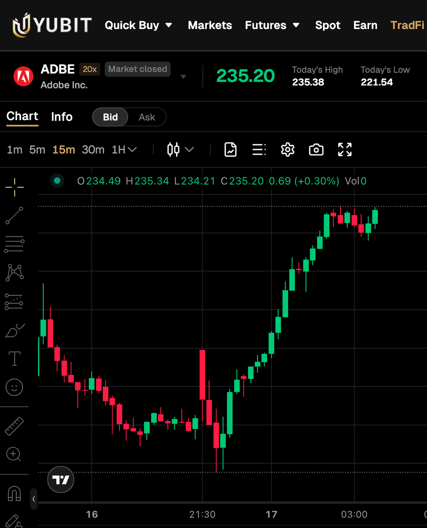
Task: Click the YUBIT logo
Action: tap(52, 25)
